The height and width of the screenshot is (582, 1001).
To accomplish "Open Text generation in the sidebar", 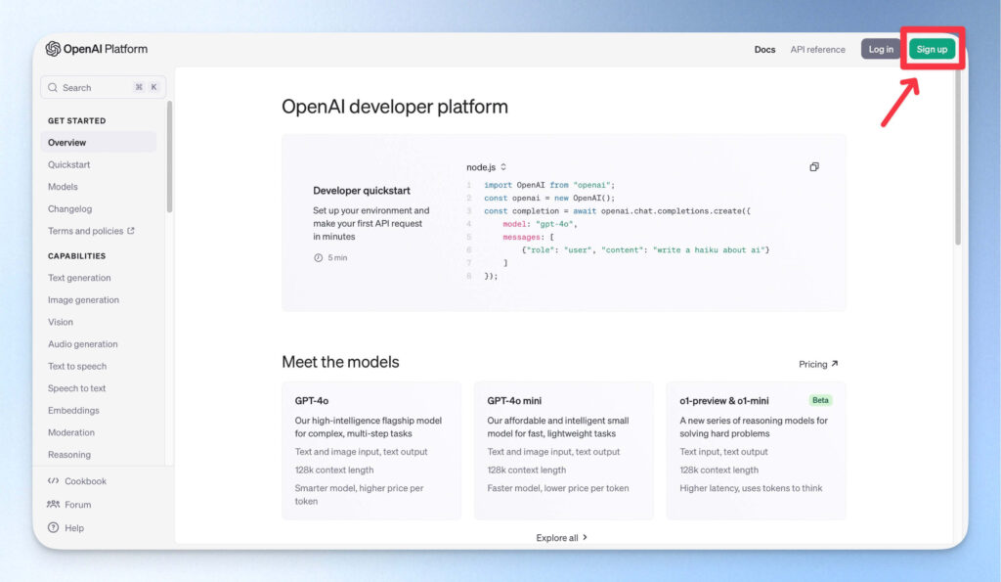I will 79,278.
